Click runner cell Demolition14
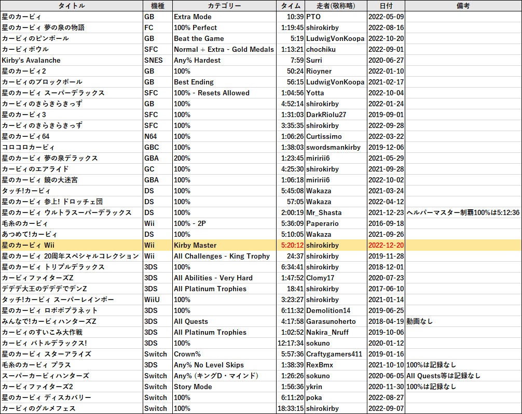This screenshot has width=522, height=414. 336,310
